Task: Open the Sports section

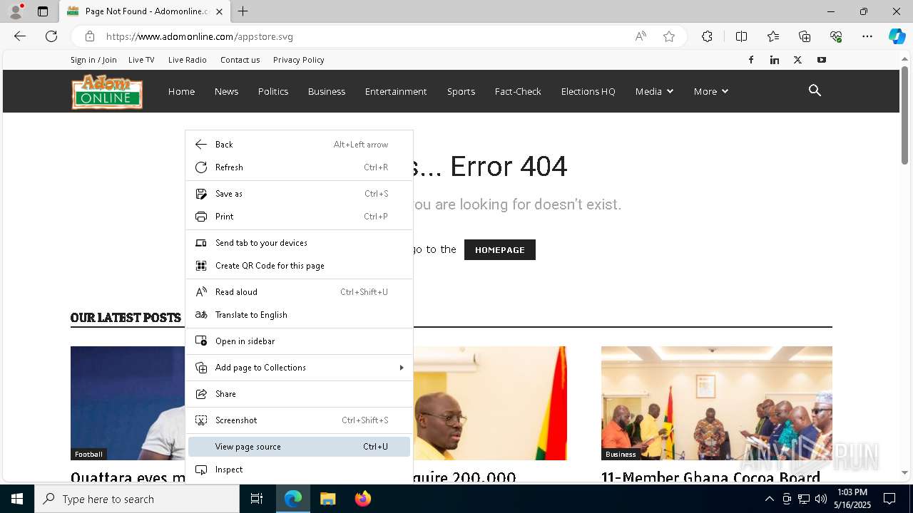Action: click(461, 91)
